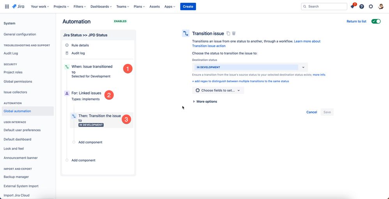
Task: Open Rule details in the rule panel
Action: (x=80, y=45)
